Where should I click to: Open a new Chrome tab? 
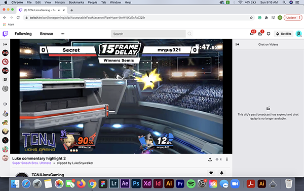72,10
